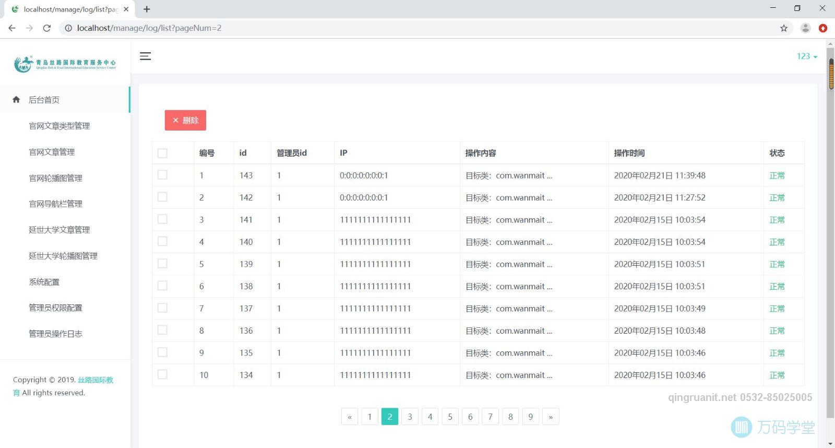This screenshot has width=835, height=448.
Task: Check the row with id 135
Action: pyautogui.click(x=162, y=352)
